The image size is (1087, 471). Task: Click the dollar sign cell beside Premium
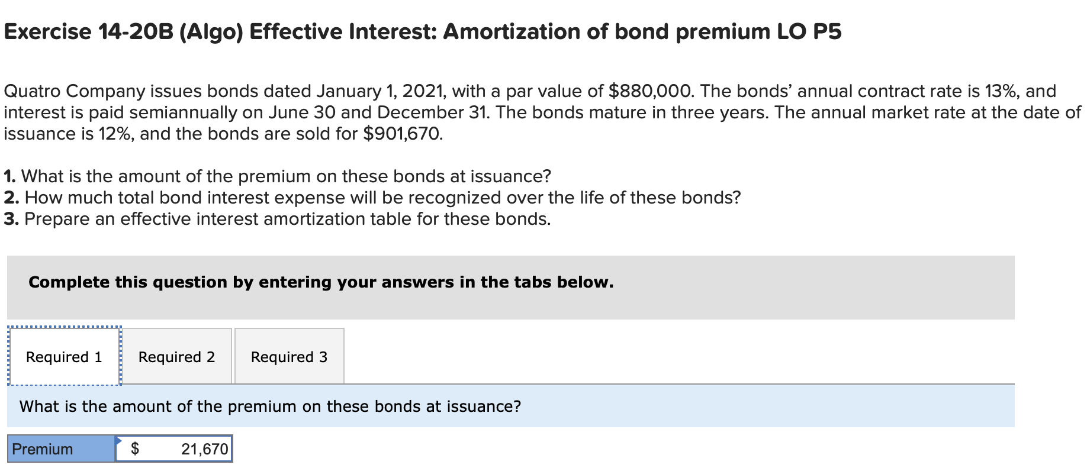pyautogui.click(x=135, y=449)
